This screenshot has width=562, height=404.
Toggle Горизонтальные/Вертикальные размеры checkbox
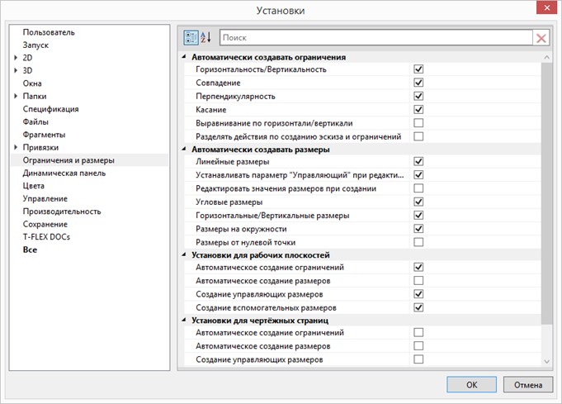(418, 216)
